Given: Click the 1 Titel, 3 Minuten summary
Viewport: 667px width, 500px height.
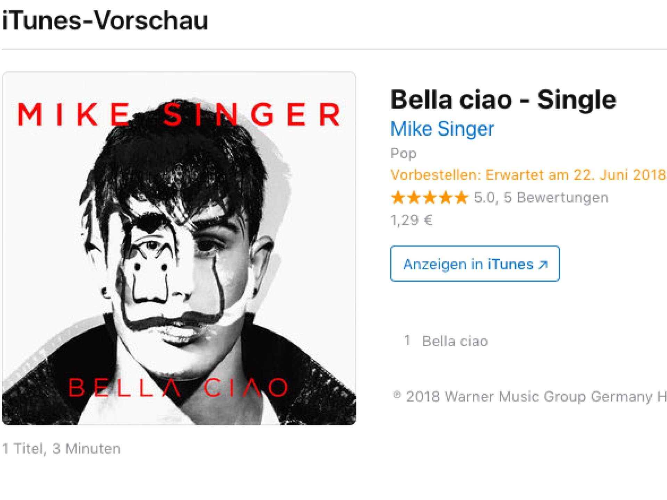Looking at the screenshot, I should [x=61, y=449].
